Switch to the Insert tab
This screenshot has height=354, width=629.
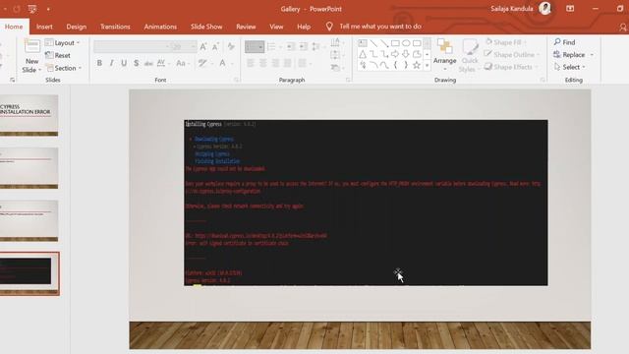pos(44,27)
